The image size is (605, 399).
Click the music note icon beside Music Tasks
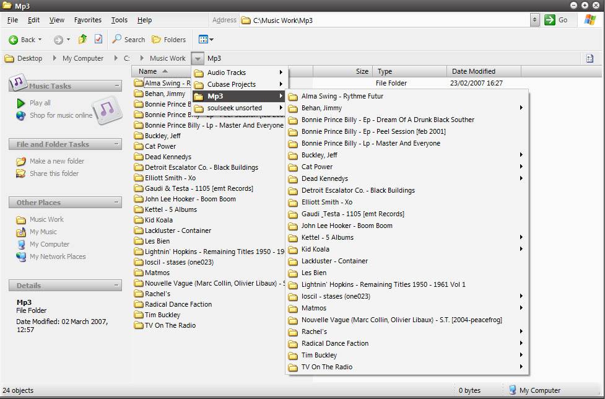point(17,82)
